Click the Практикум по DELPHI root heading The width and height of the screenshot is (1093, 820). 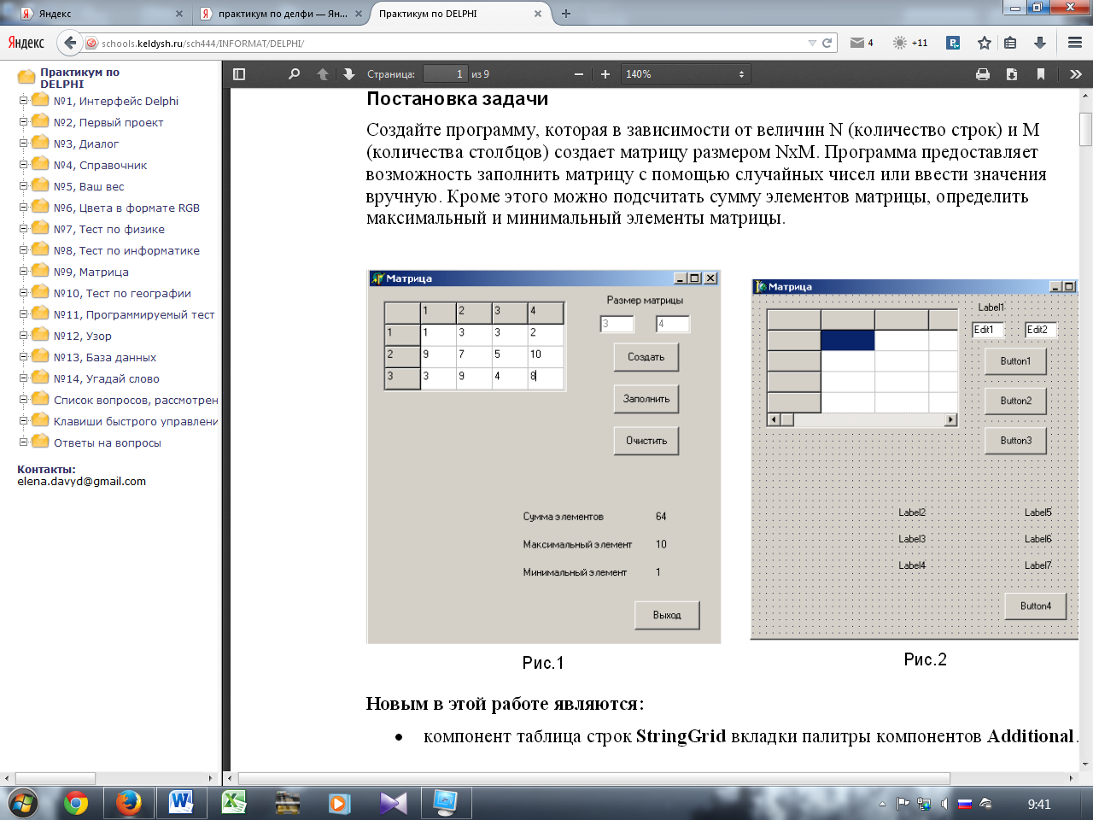coord(79,78)
